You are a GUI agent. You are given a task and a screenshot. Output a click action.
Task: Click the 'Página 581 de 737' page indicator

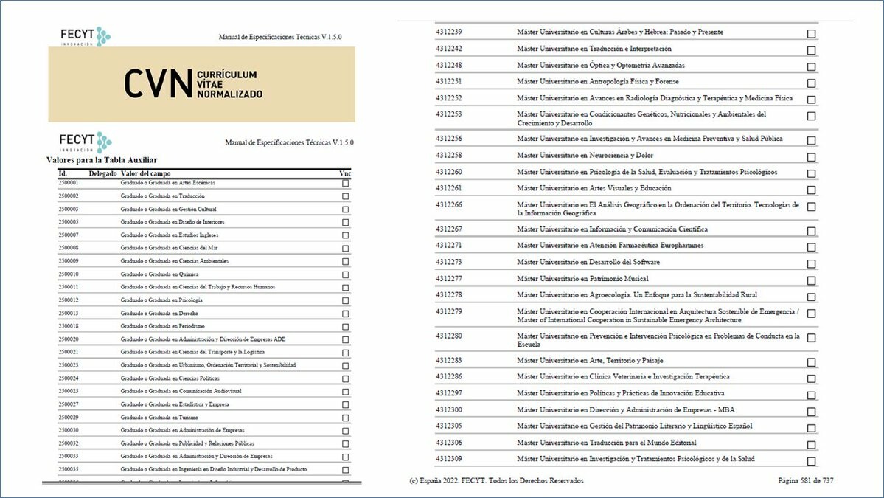pyautogui.click(x=806, y=481)
